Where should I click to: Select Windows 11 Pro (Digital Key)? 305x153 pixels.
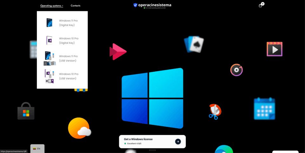pos(68,23)
